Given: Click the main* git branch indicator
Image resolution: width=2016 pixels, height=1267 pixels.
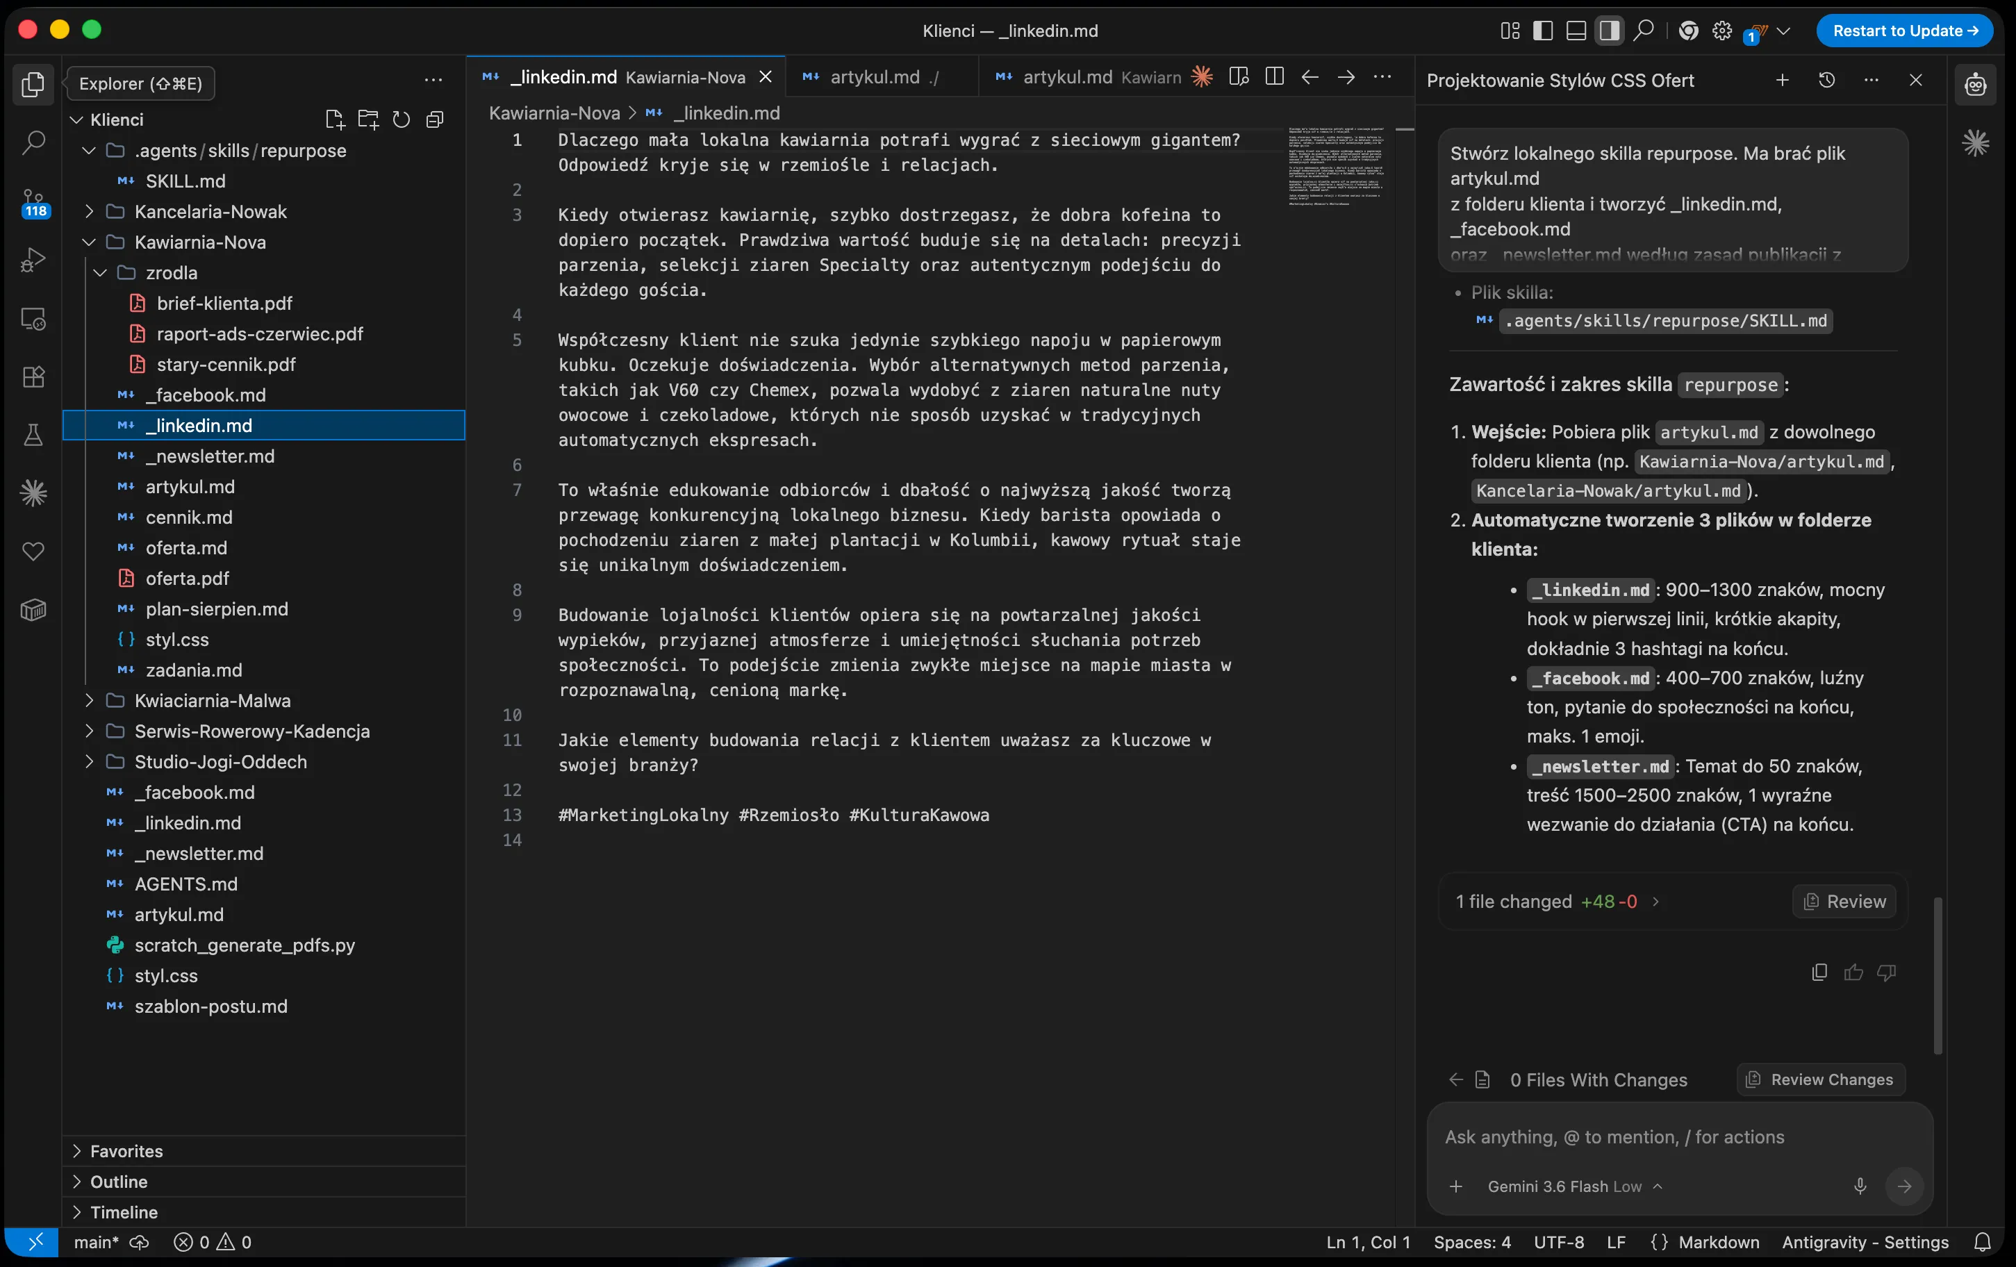Looking at the screenshot, I should (97, 1243).
